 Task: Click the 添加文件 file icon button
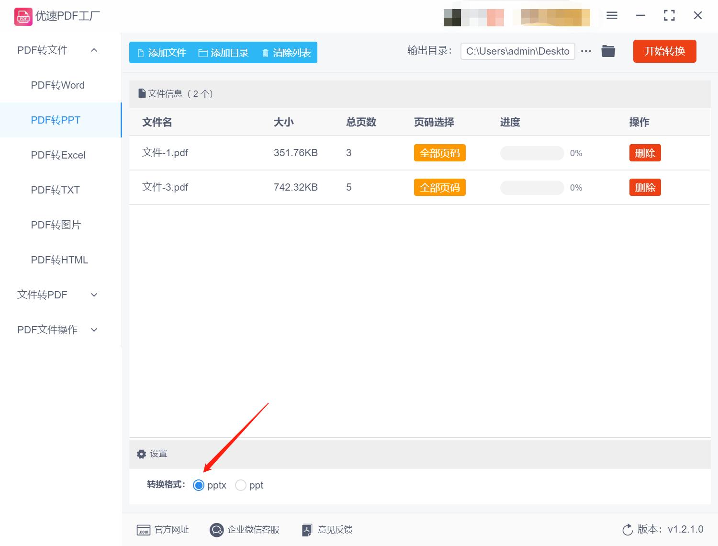point(141,53)
